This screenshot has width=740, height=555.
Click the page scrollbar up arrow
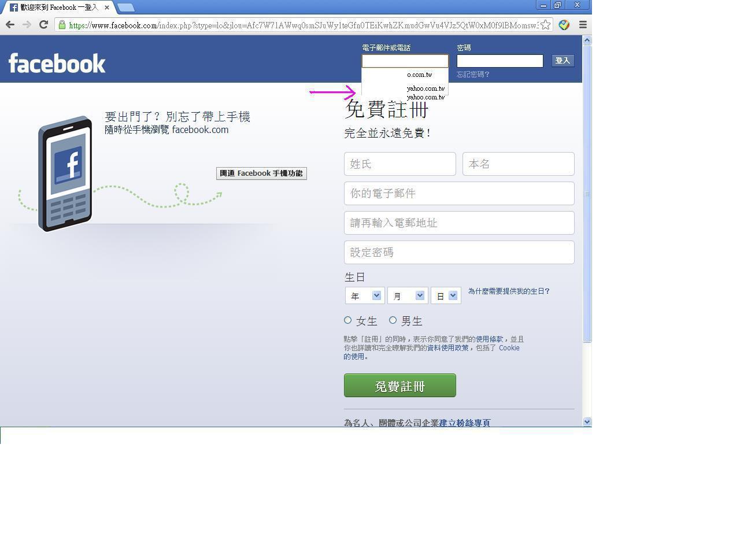pos(587,40)
